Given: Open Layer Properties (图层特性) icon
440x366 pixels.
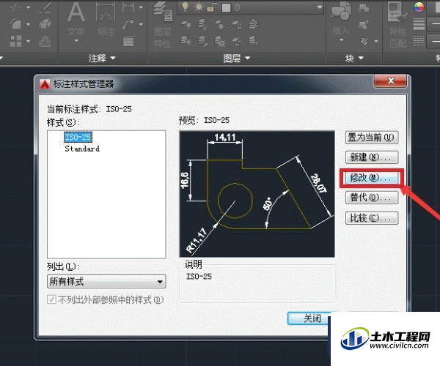Looking at the screenshot, I should click(x=163, y=12).
